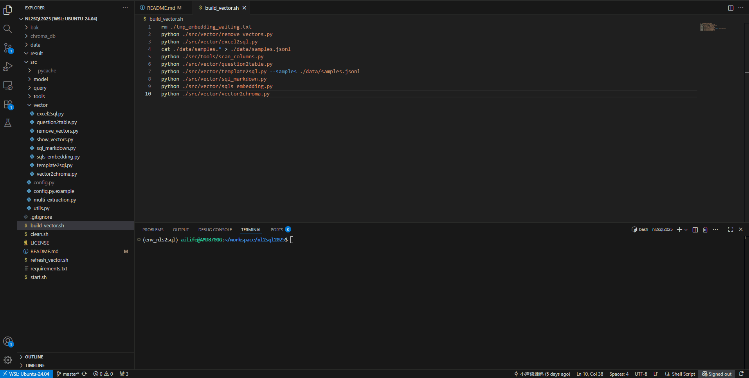
Task: Open the Testing flask icon
Action: pos(8,123)
